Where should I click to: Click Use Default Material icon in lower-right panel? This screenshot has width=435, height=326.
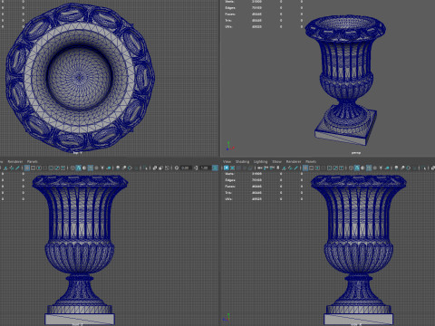pos(362,168)
